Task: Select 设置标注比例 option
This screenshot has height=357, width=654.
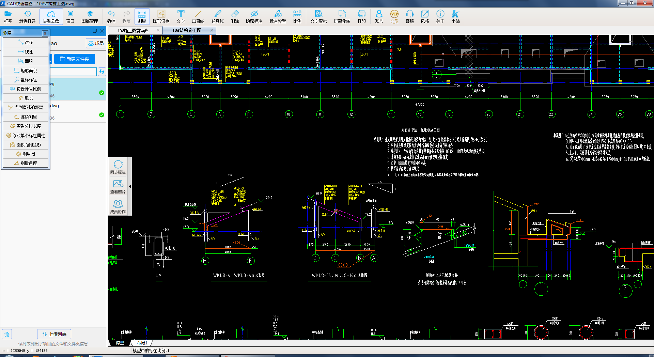Action: (x=26, y=89)
